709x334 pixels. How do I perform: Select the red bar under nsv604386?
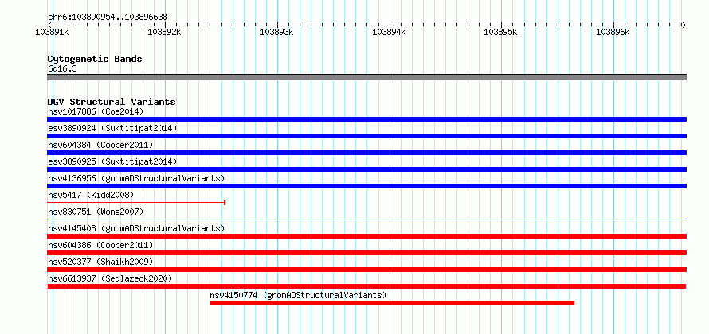pos(366,253)
